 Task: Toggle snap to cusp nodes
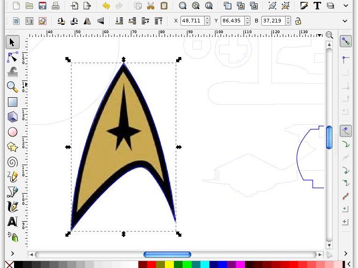346,170
